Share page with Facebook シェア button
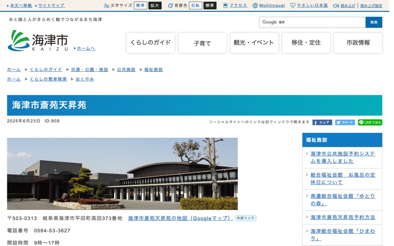Screen dimensions: 394x246 click(322, 122)
